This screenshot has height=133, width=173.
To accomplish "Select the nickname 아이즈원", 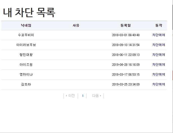I will tap(26, 64).
